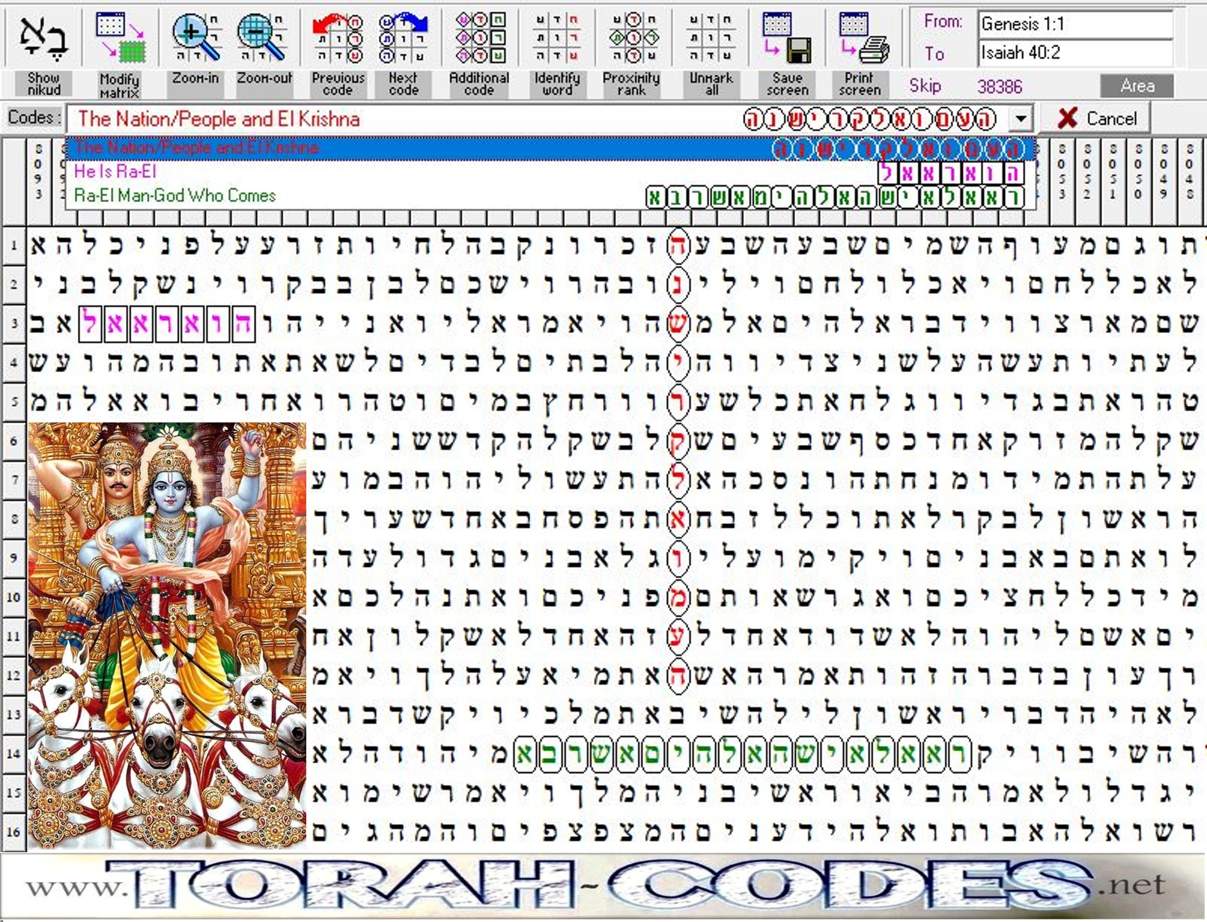Click the Area button
This screenshot has width=1207, height=922.
pyautogui.click(x=1136, y=86)
